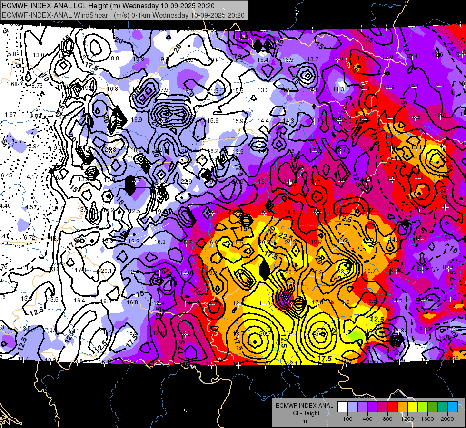Click the wind shear value 16.3
Image resolution: width=466 pixels, height=428 pixels.
pyautogui.click(x=160, y=242)
